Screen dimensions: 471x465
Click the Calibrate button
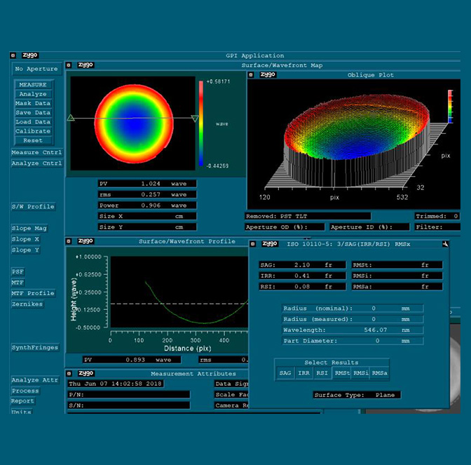(33, 131)
